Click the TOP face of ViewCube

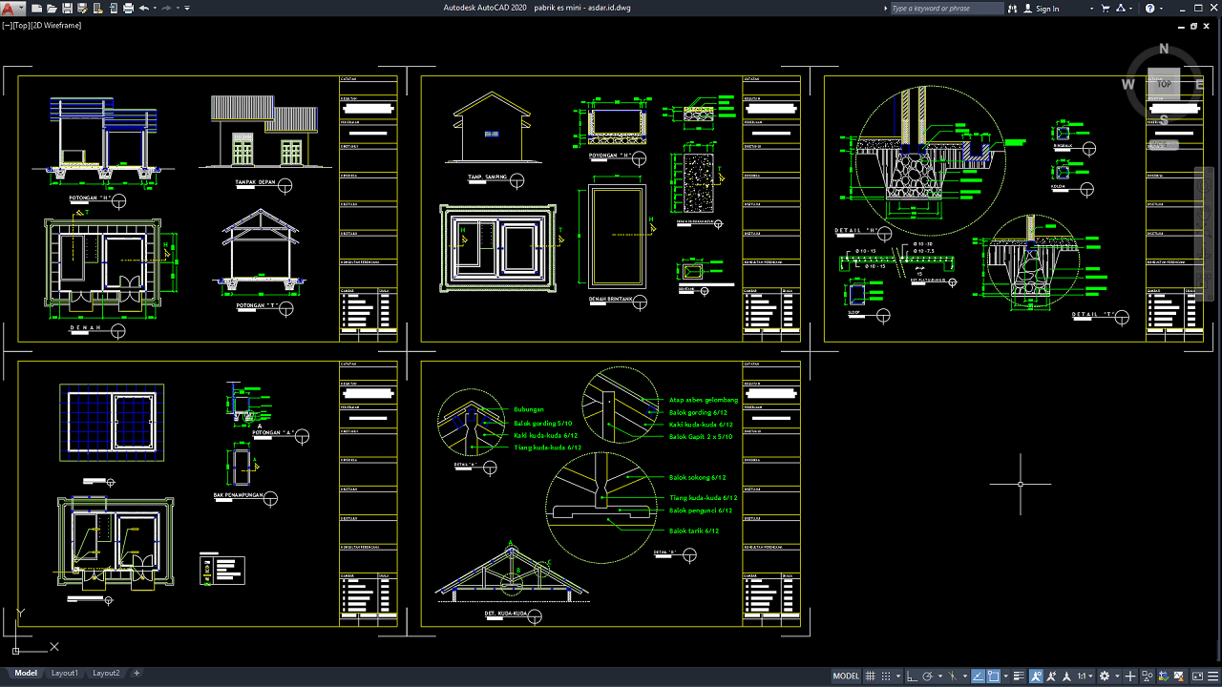[x=1164, y=84]
